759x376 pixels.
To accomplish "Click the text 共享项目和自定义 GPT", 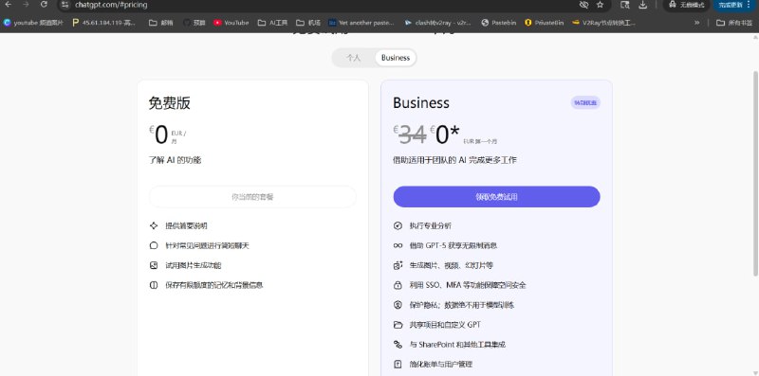I will tap(445, 325).
